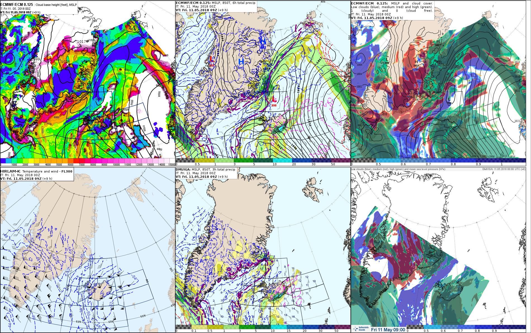Click the red L 999 low marker in the 6h precip map

[212, 61]
